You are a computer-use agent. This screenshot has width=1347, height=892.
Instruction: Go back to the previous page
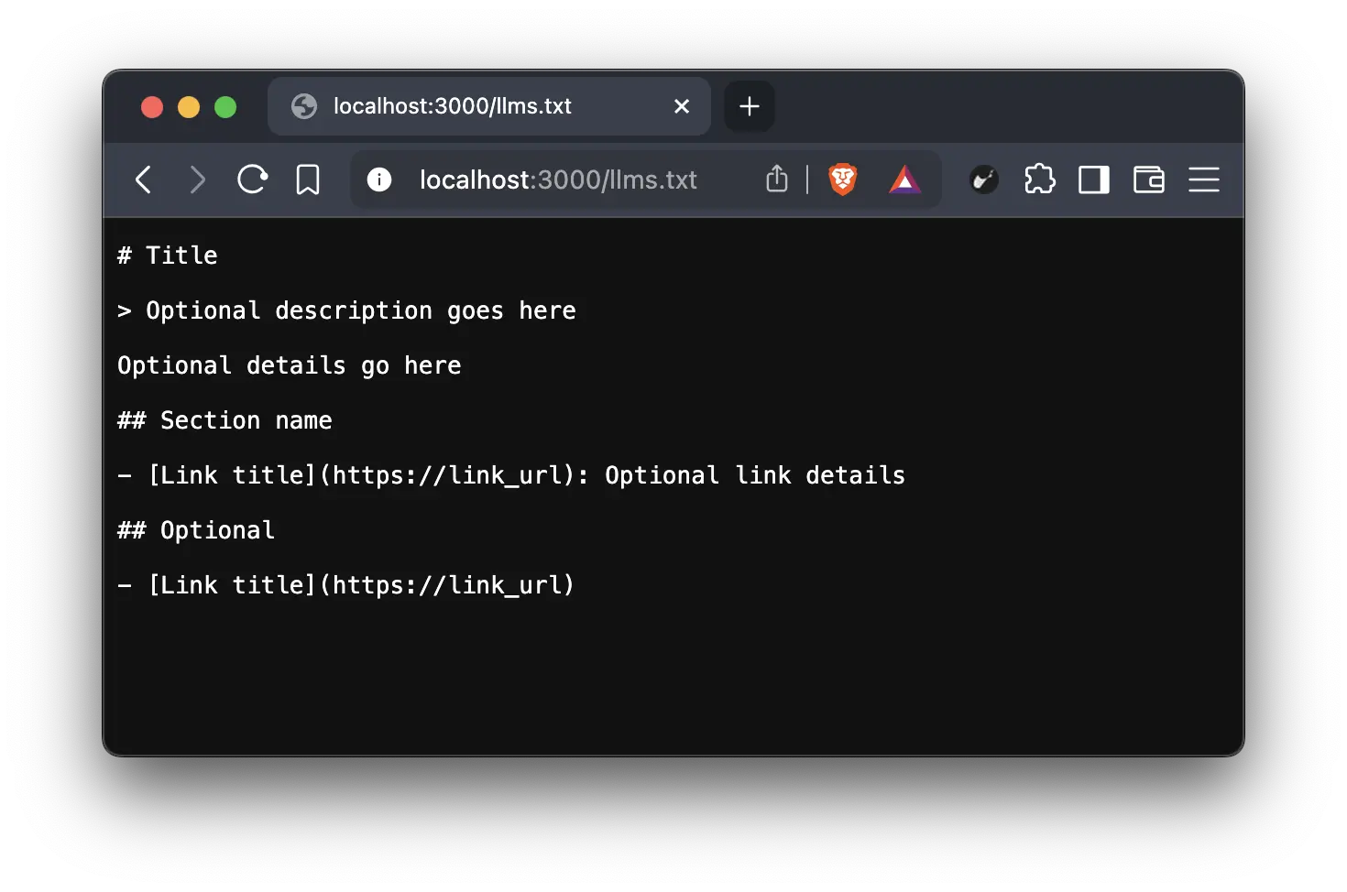144,179
